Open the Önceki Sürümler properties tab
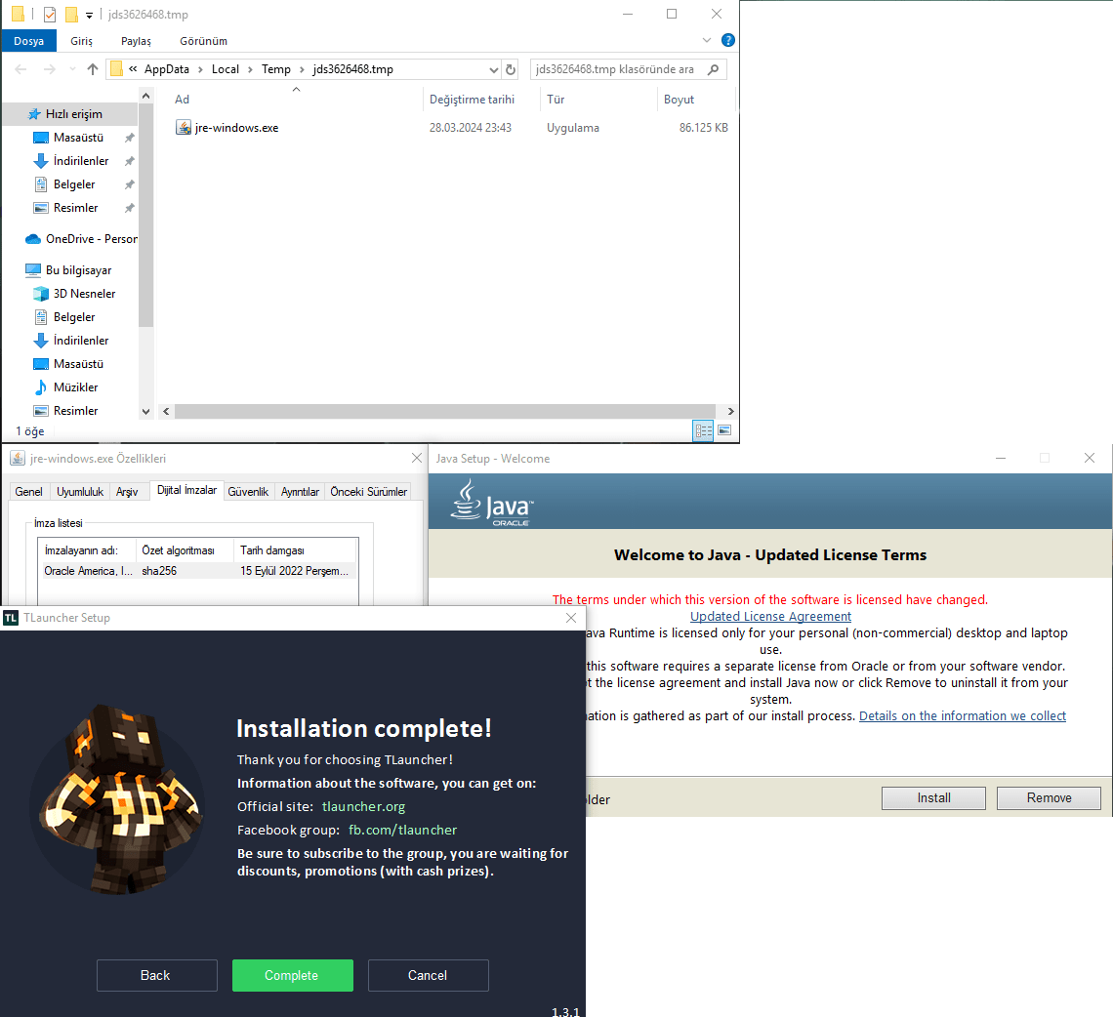 pos(368,492)
